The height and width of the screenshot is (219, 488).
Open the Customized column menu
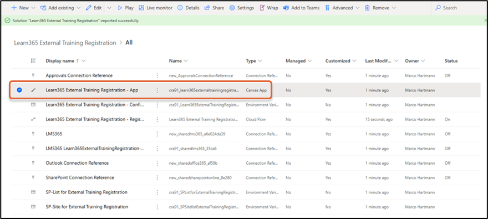(341, 61)
